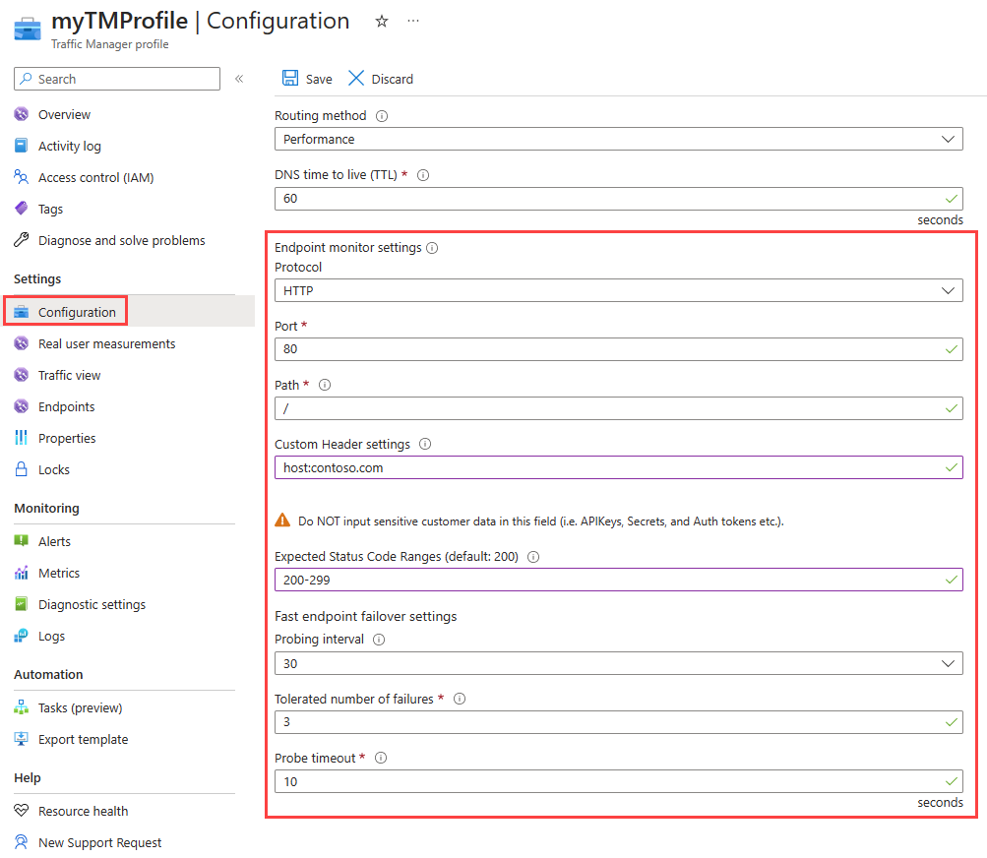
Task: Open the ellipsis menu beside the star
Action: [412, 21]
